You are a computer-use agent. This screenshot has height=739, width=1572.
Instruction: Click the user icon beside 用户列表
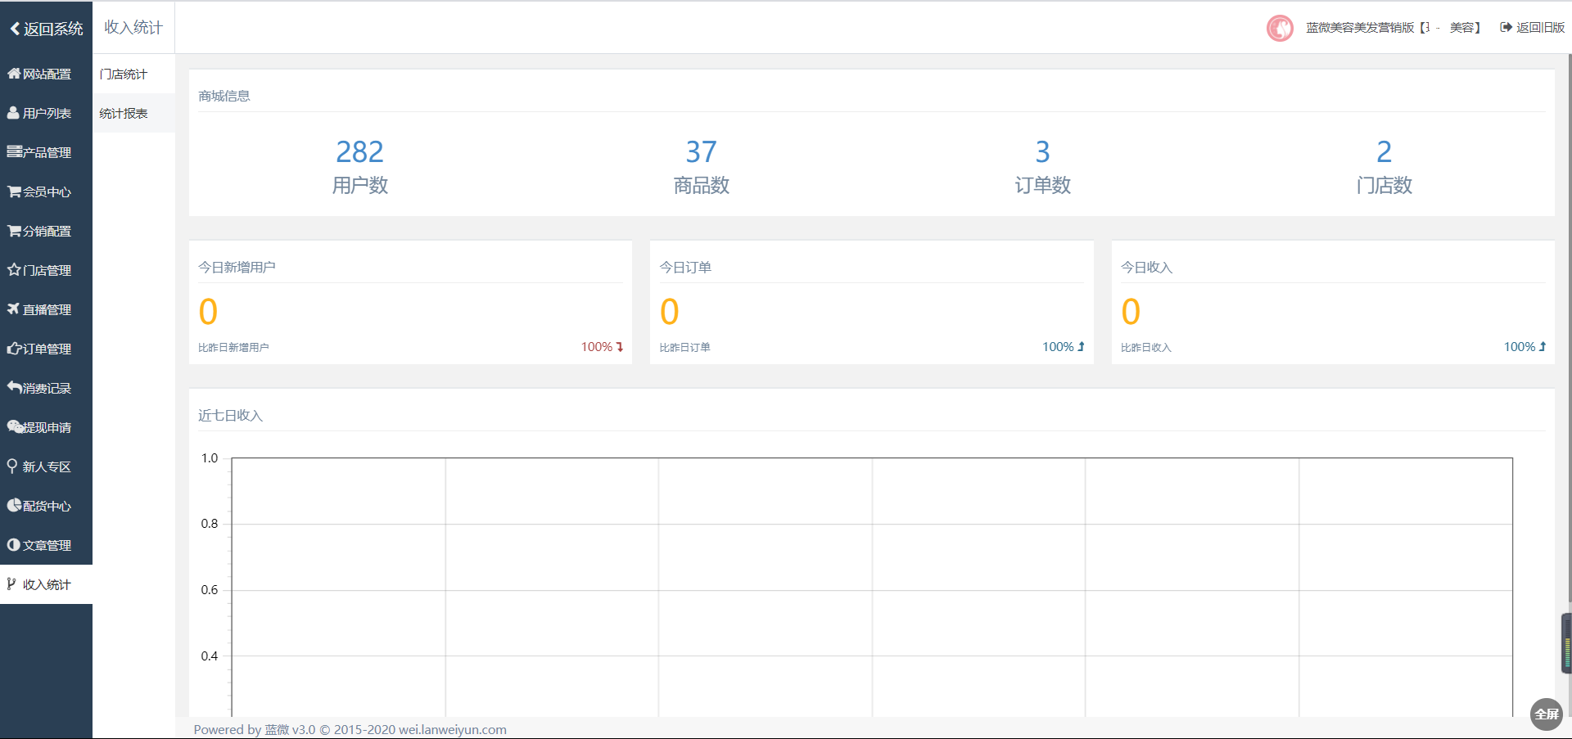tap(13, 113)
